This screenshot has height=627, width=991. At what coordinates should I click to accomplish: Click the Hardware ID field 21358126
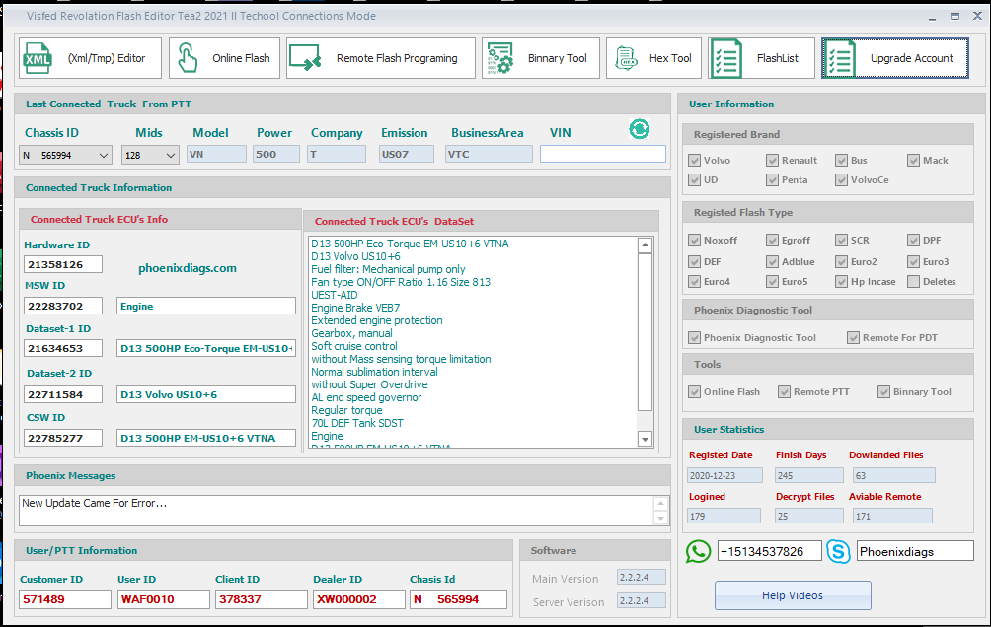point(63,264)
